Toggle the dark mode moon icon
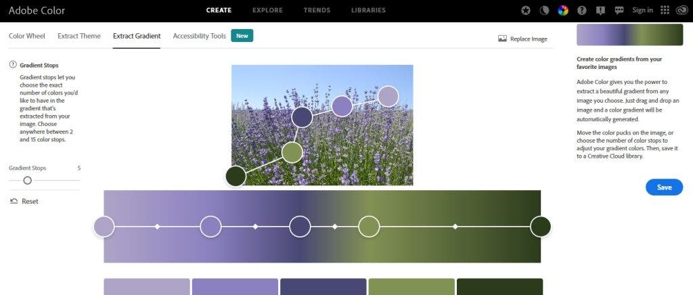Image resolution: width=693 pixels, height=295 pixels. [x=545, y=10]
